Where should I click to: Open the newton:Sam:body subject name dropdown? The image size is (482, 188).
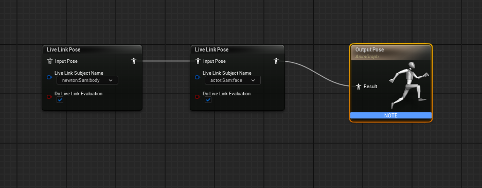(87, 80)
